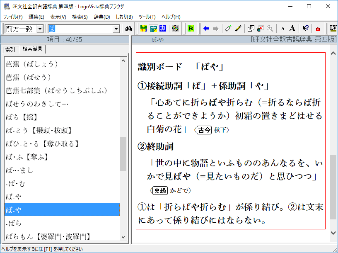
Task: Select 芭蕉（ばしょう）in results list
Action: tap(62, 64)
